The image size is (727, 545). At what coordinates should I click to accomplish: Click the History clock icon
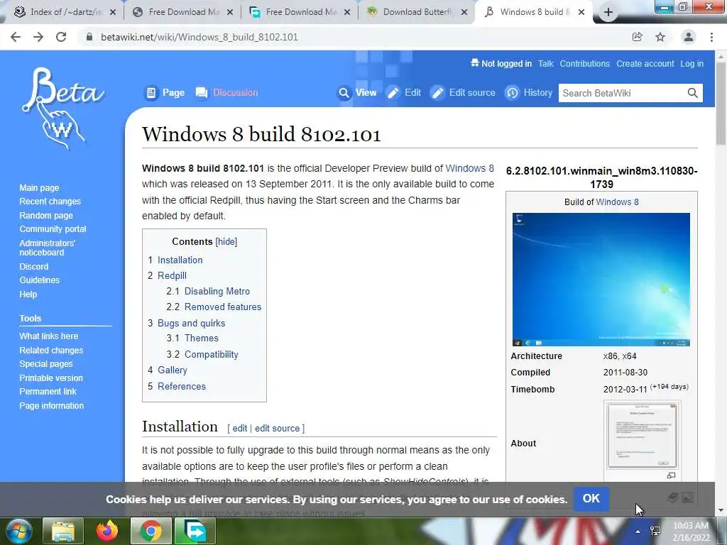pos(512,93)
